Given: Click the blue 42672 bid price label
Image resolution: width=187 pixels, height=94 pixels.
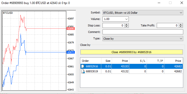Looking at the screenshot, I should click(x=70, y=52).
